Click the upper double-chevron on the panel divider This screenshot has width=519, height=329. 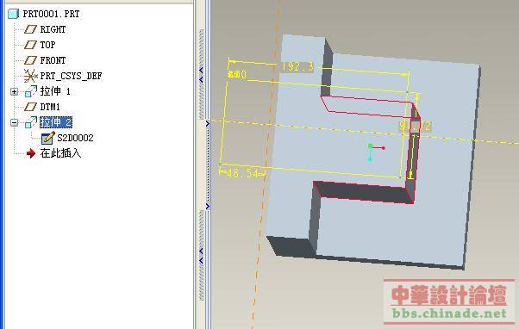click(x=201, y=75)
